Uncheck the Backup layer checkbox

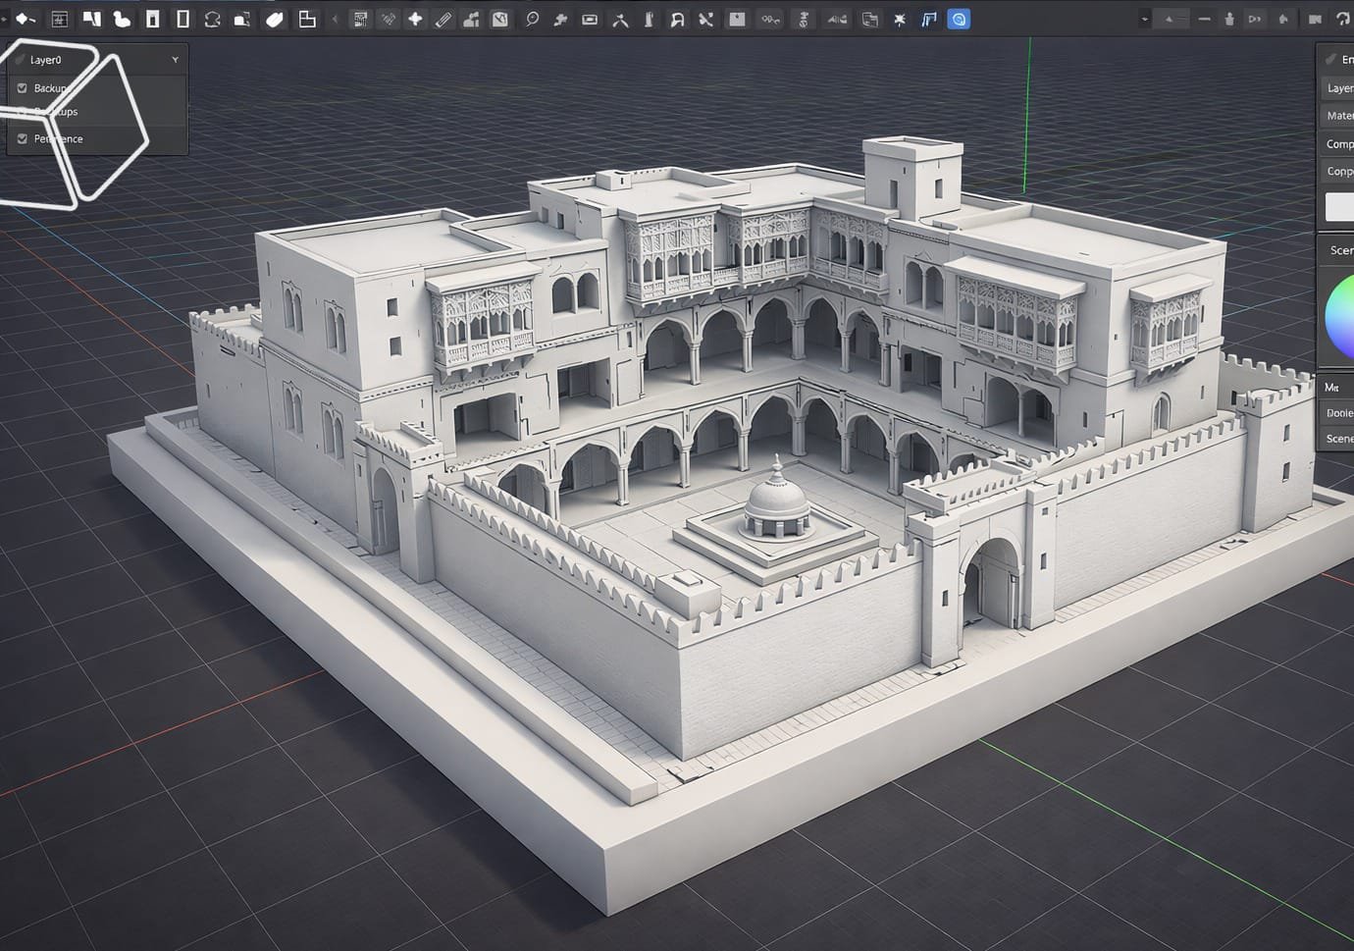(23, 88)
